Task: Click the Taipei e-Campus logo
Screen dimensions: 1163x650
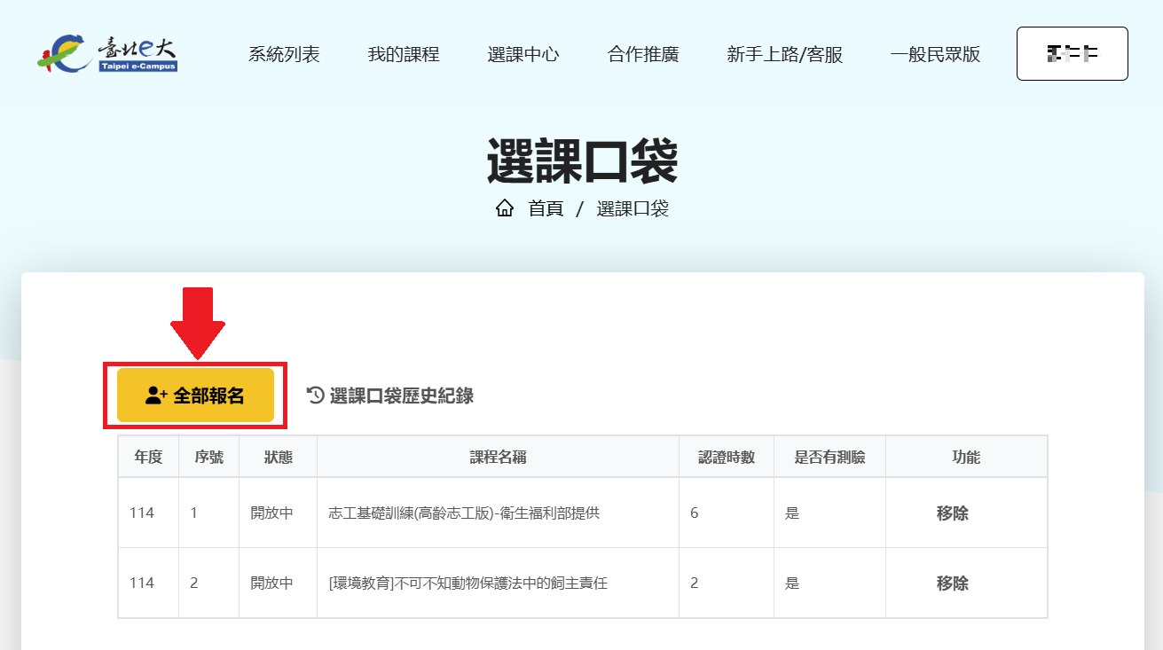Action: pyautogui.click(x=107, y=53)
